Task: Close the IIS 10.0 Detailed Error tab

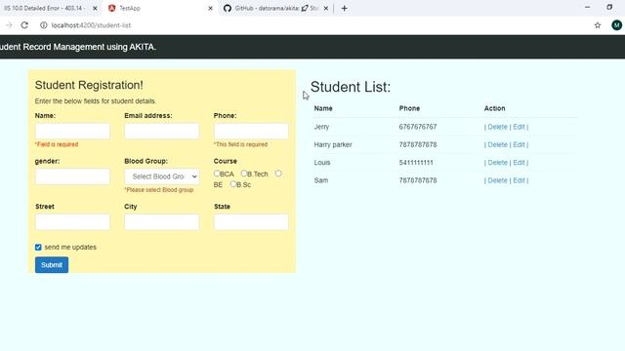Action: point(95,8)
